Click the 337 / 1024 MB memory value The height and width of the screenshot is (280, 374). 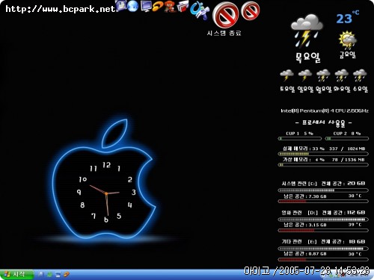pyautogui.click(x=347, y=149)
